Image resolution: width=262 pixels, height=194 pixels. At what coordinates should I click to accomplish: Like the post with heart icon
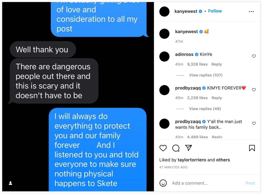[163, 148]
